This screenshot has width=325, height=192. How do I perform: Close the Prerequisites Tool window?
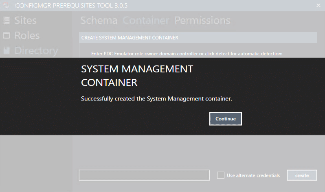(x=318, y=5)
